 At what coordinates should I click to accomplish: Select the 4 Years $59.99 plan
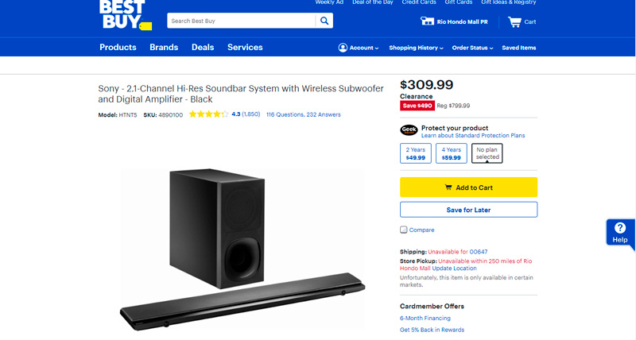(452, 153)
